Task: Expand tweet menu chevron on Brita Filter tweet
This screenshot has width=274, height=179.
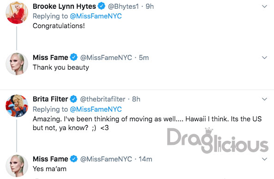Action: pyautogui.click(x=265, y=99)
